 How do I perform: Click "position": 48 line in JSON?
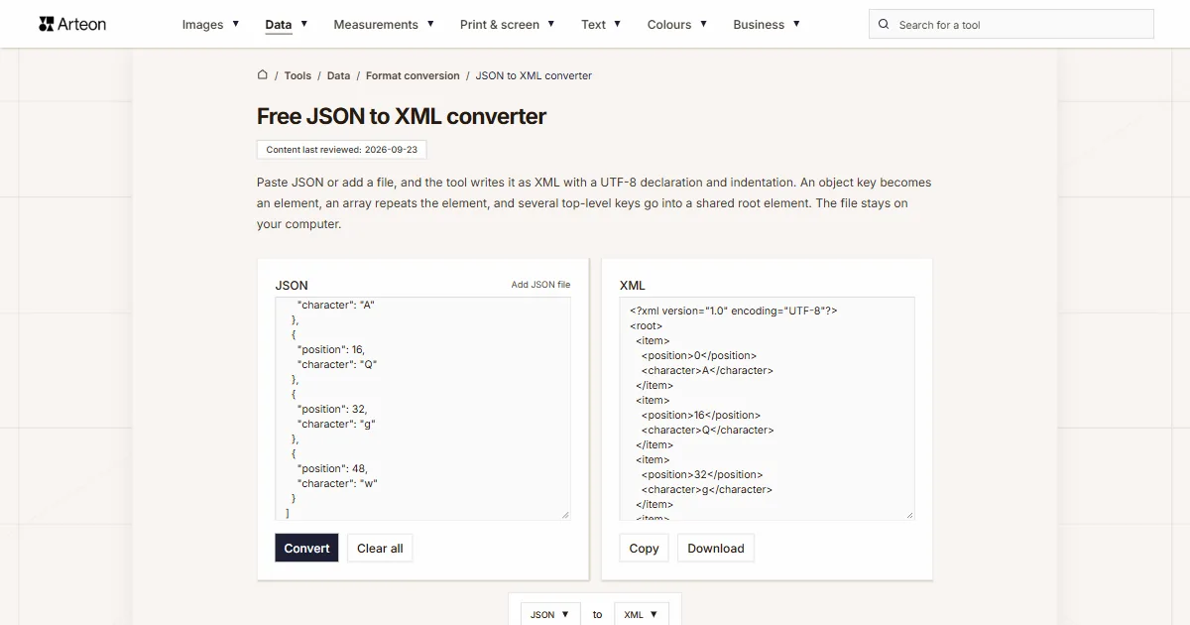(332, 468)
